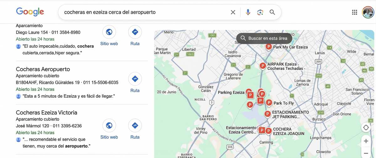Click phone number 011 3584-8980 text

coord(66,32)
